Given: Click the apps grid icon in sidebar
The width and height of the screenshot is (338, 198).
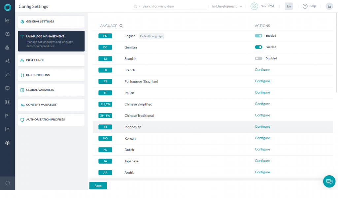Looking at the screenshot, I should point(7,102).
